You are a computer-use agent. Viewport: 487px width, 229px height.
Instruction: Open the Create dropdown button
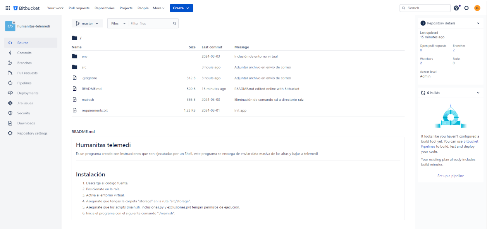point(181,8)
